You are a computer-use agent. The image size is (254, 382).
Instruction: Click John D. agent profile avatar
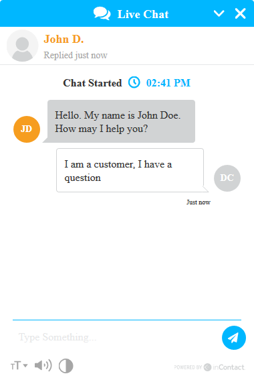coord(22,46)
